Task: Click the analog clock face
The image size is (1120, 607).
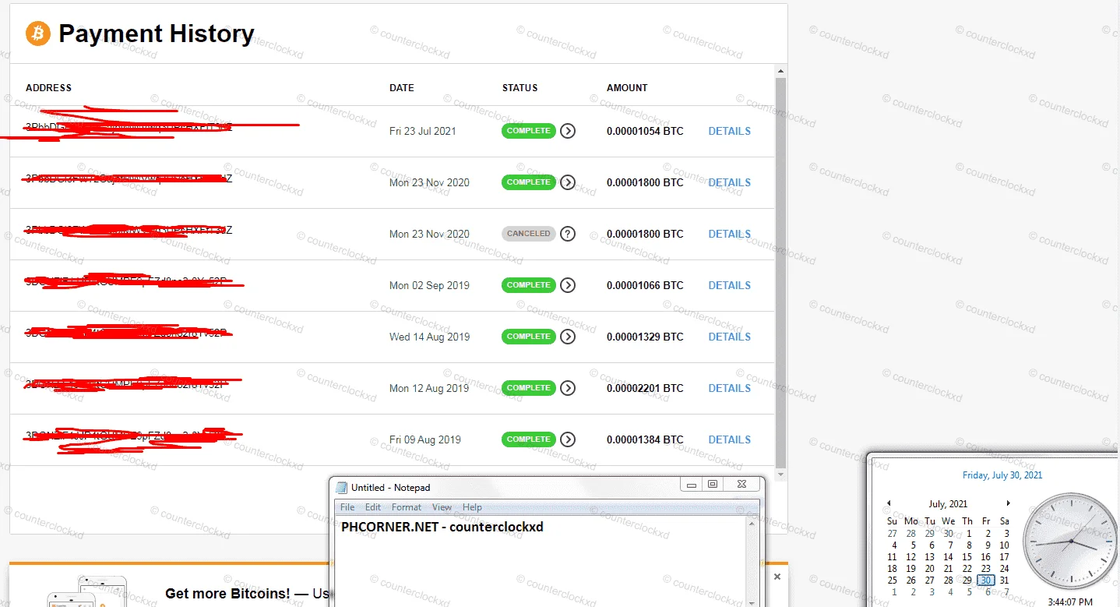Action: click(x=1070, y=541)
